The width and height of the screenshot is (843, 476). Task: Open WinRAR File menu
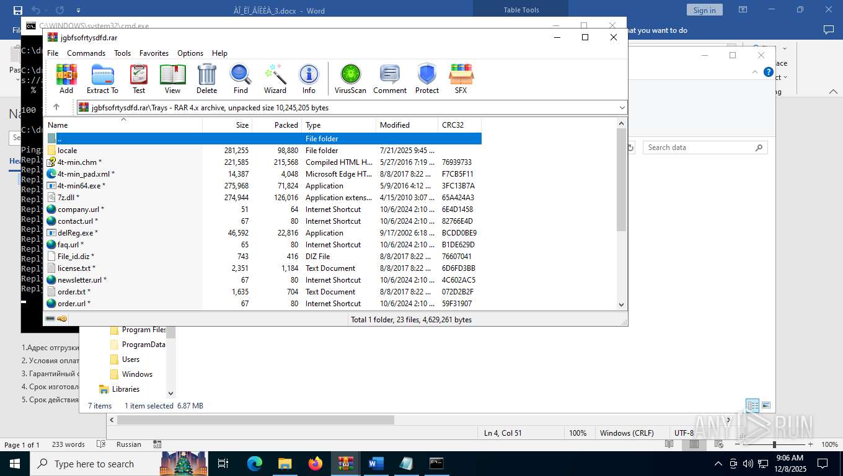53,53
